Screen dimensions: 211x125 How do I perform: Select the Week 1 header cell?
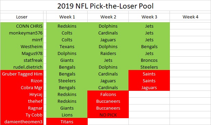click(x=67, y=17)
